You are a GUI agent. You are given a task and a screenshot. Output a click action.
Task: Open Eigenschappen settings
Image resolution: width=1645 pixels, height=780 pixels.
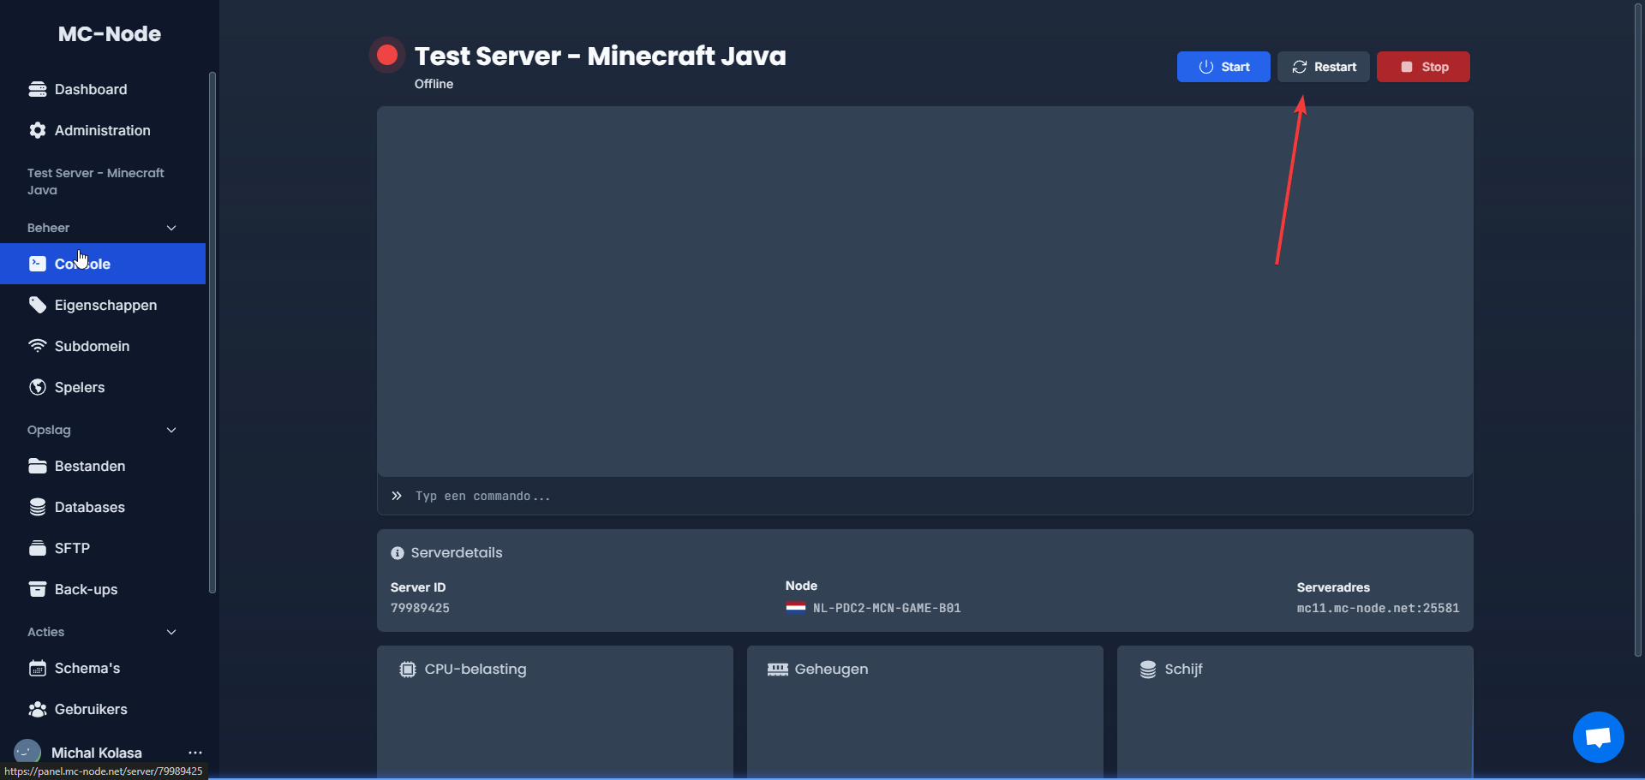pyautogui.click(x=103, y=305)
